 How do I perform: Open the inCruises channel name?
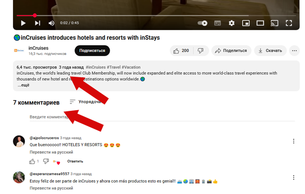[38, 48]
